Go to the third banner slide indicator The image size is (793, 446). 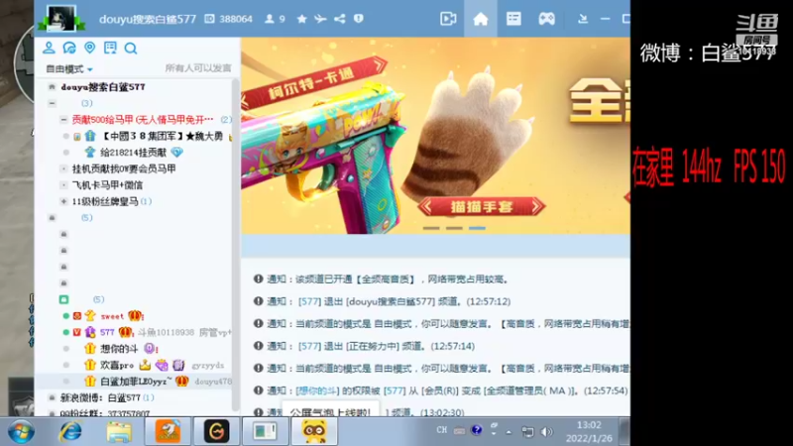coord(477,228)
